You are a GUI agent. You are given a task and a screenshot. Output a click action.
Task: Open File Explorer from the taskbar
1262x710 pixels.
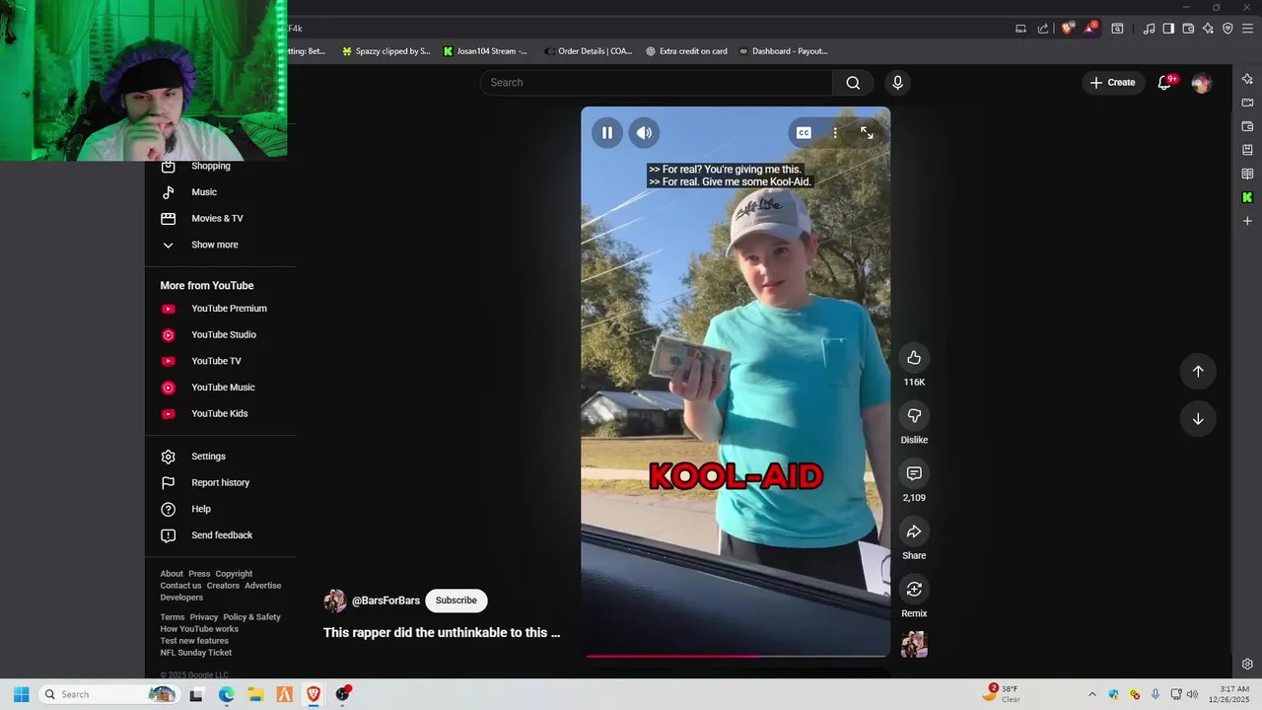(254, 694)
